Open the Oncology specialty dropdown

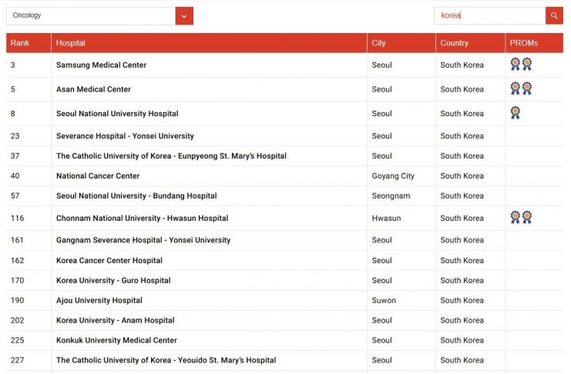point(91,15)
